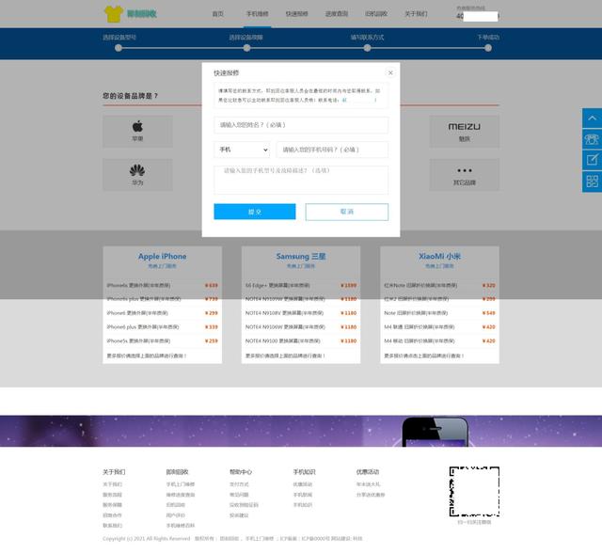
Task: Click the M4 联通 ¥420 price row
Action: coord(439,326)
